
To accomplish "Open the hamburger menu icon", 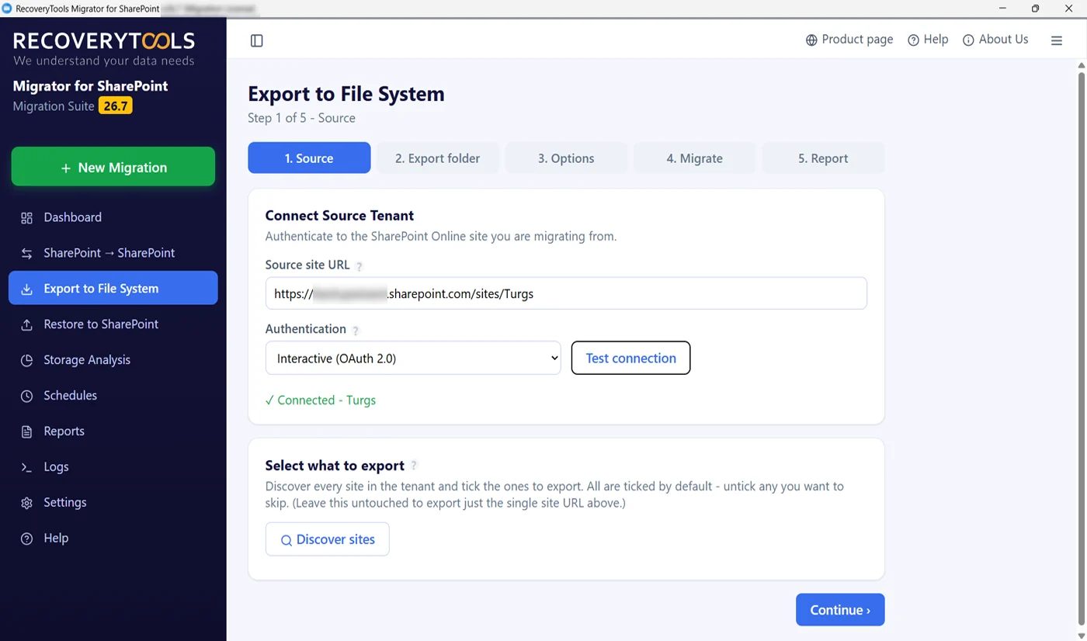I will (1057, 40).
